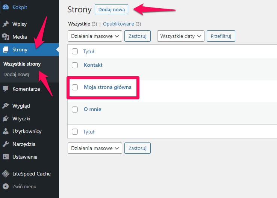
Task: Filter by the Opublikowane link
Action: [118, 24]
